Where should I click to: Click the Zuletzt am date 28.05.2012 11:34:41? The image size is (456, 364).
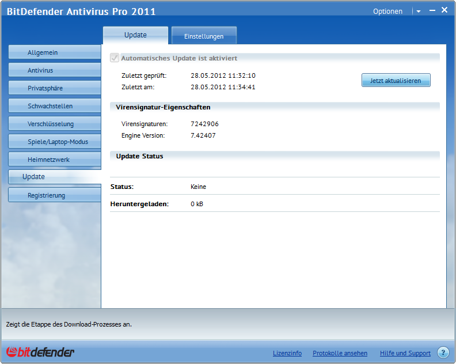(223, 87)
